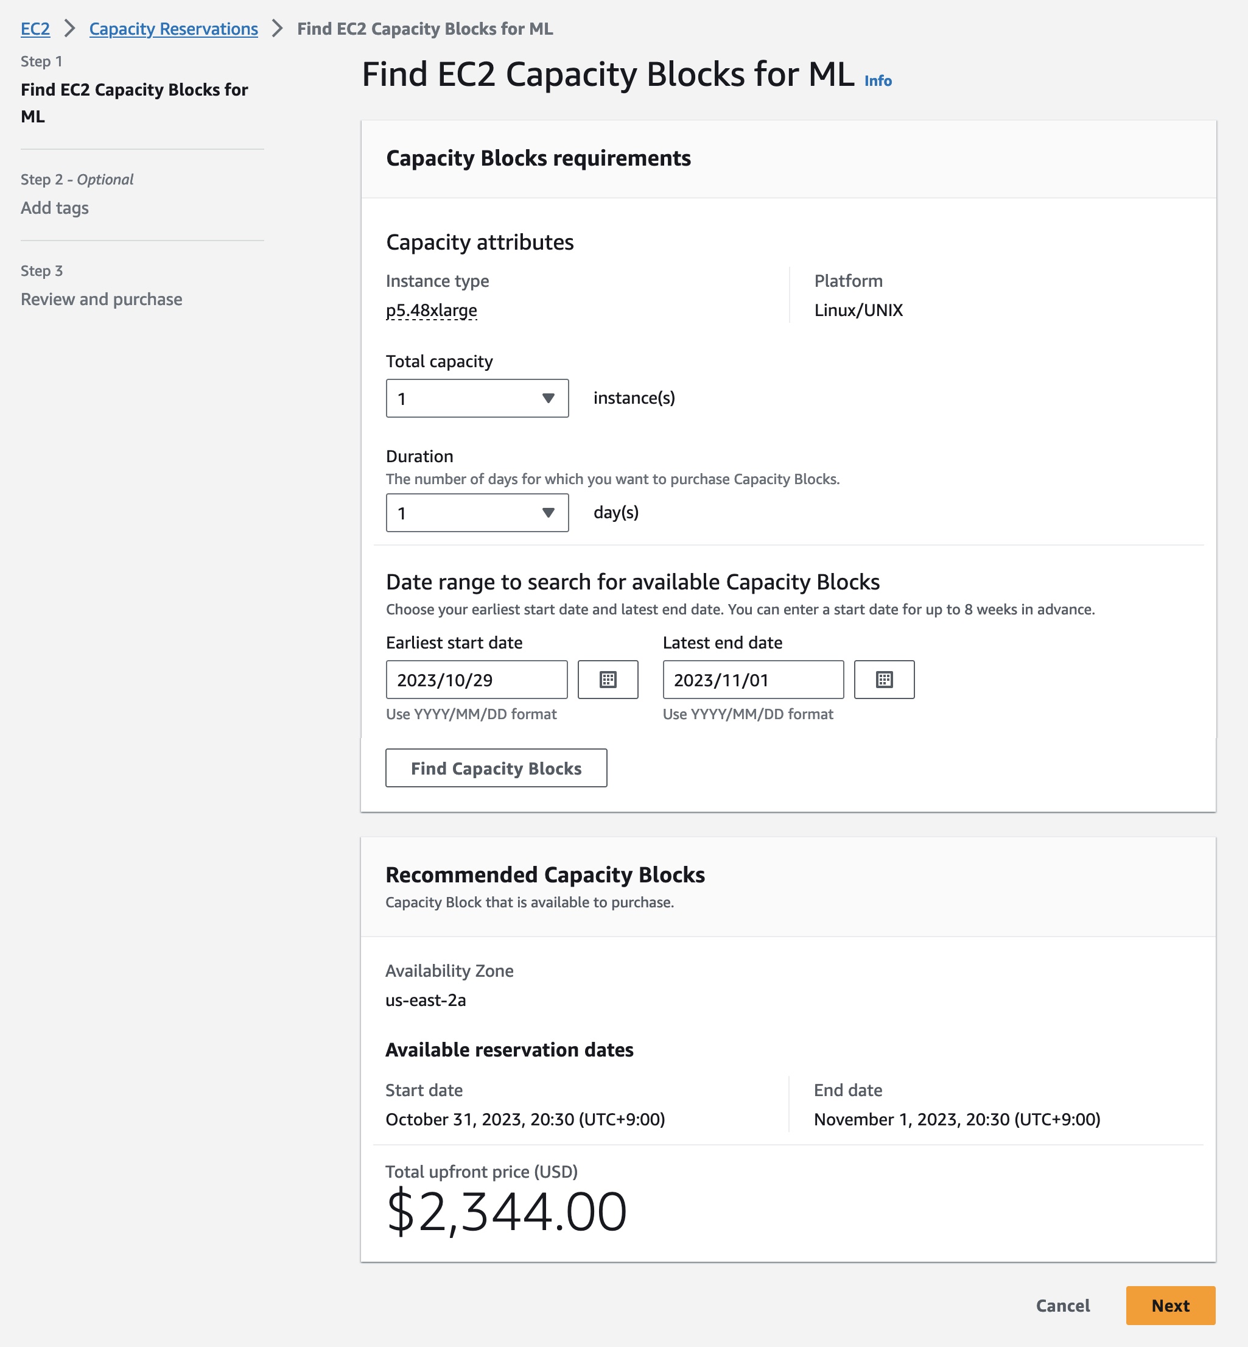Click the Cancel button
1248x1347 pixels.
[x=1062, y=1305]
